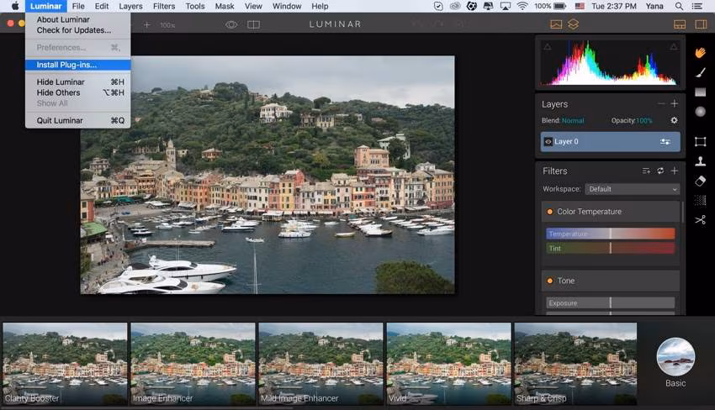Change the Blend mode Normal
Image resolution: width=715 pixels, height=410 pixels.
[x=573, y=121]
